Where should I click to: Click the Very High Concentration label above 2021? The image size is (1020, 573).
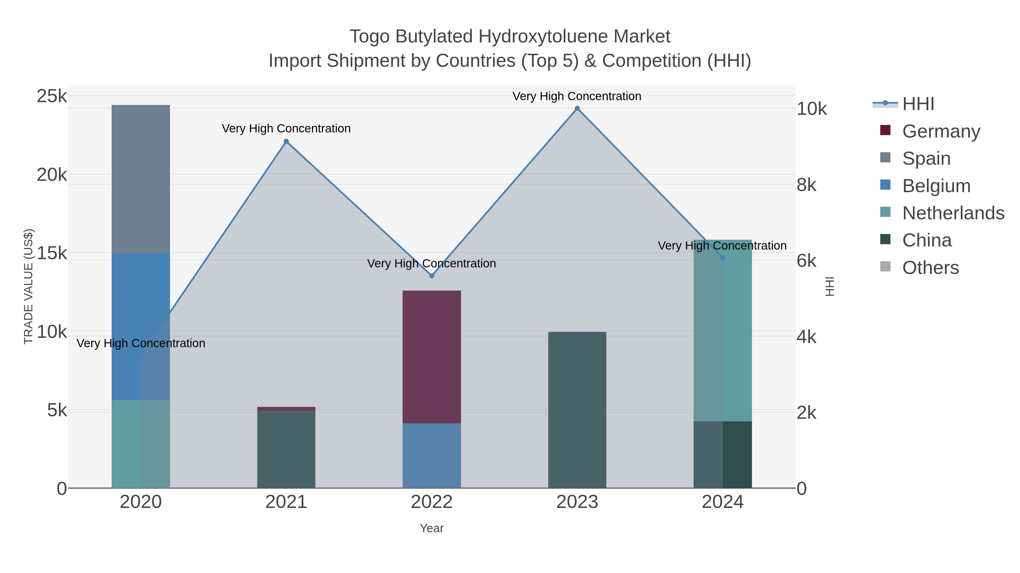286,128
